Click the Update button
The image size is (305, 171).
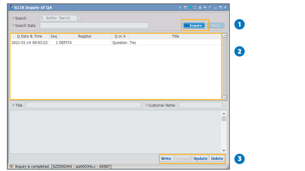[x=200, y=159]
